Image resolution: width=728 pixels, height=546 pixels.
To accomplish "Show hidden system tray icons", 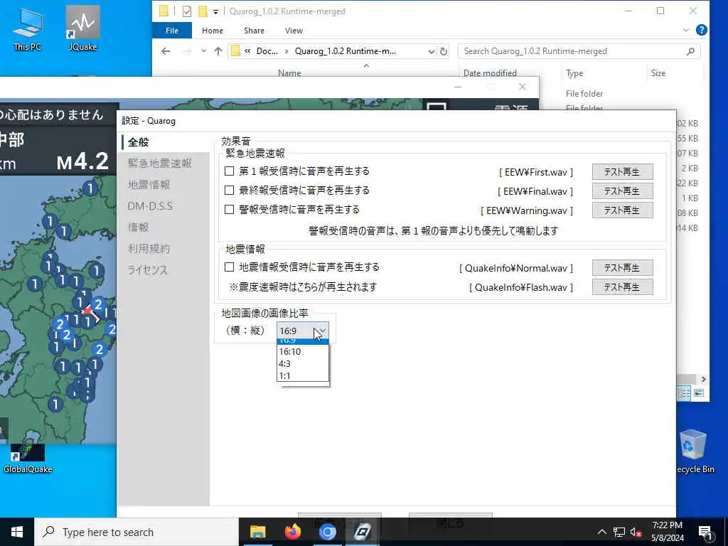I will (x=601, y=532).
